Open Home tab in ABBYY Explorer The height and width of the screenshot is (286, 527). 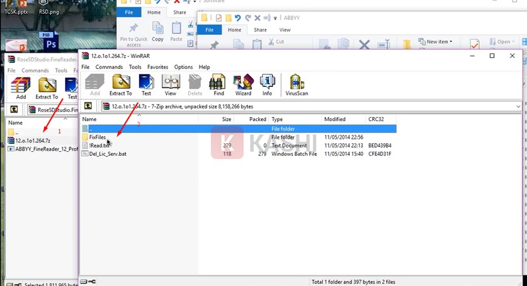coord(235,30)
